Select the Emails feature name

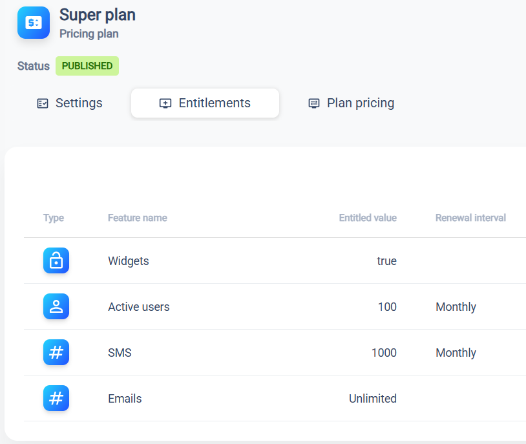tap(125, 399)
